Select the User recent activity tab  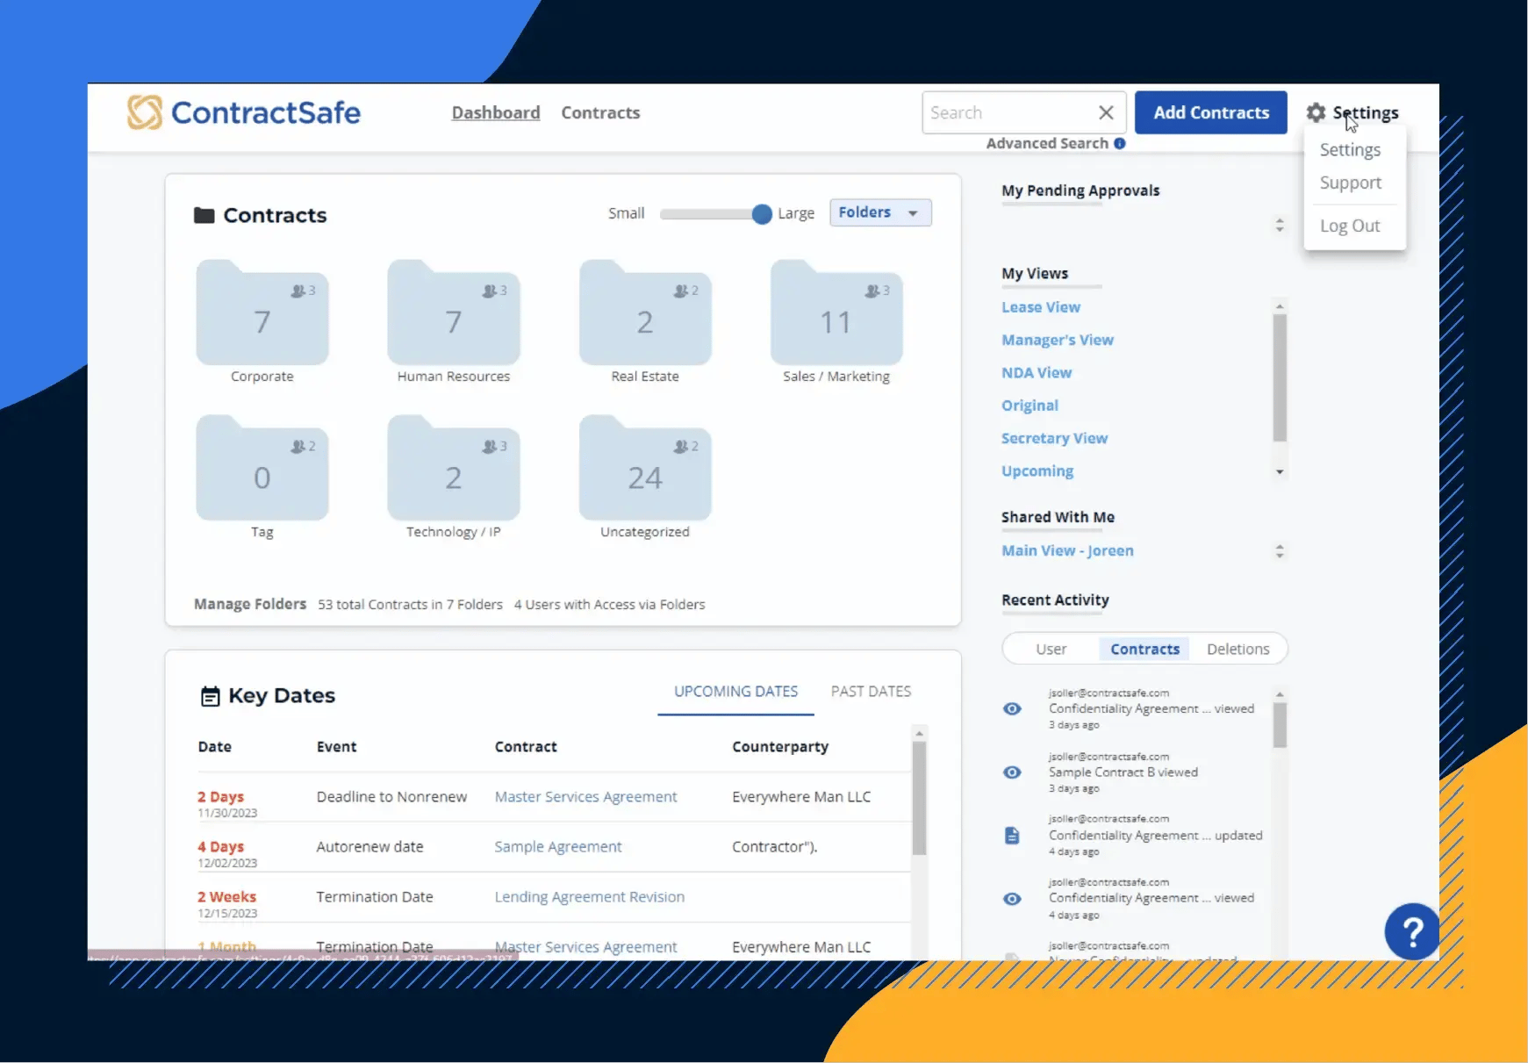tap(1051, 650)
